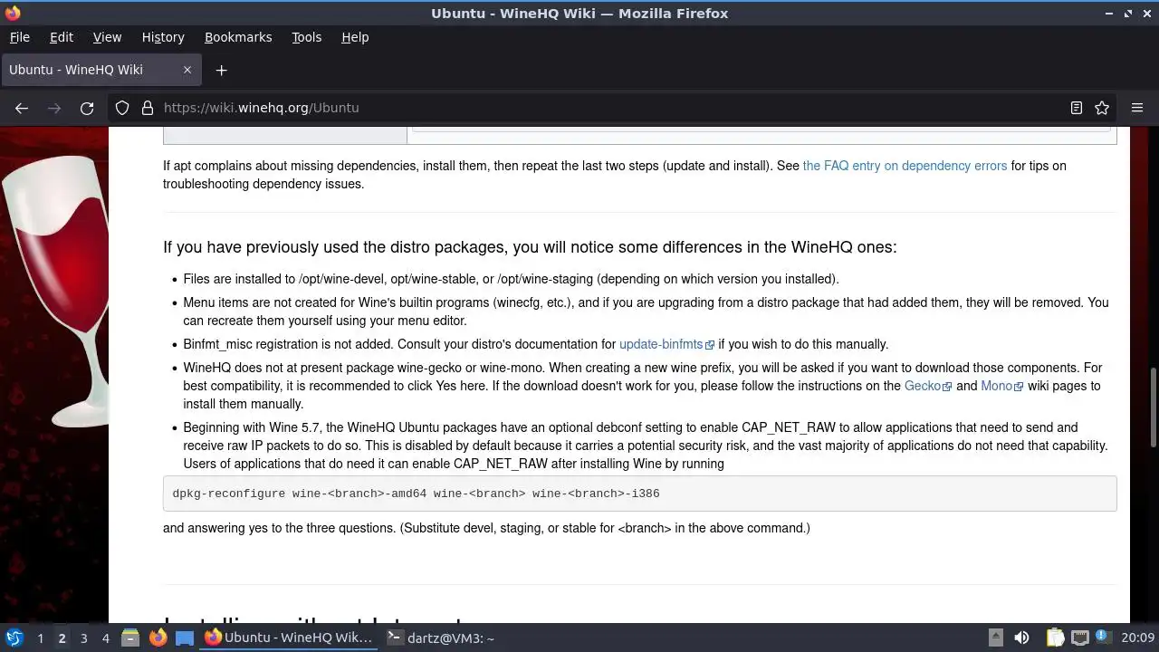Click the 'Beginning with Wine 5.7' paragraph

click(x=646, y=446)
